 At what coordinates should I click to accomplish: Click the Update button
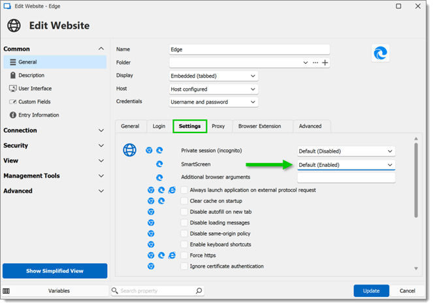pos(371,291)
